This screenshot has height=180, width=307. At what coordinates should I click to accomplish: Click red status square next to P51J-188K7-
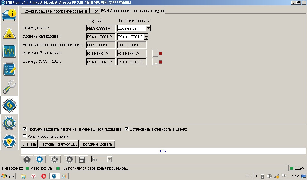pos(161,53)
